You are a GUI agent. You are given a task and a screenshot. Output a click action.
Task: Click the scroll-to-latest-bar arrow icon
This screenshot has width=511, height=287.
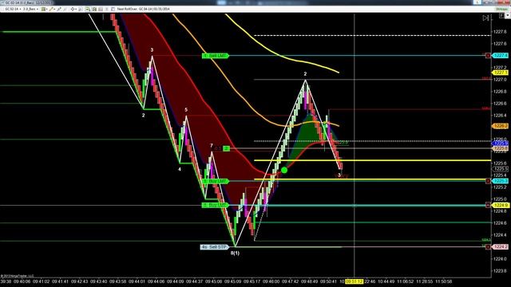click(485, 18)
